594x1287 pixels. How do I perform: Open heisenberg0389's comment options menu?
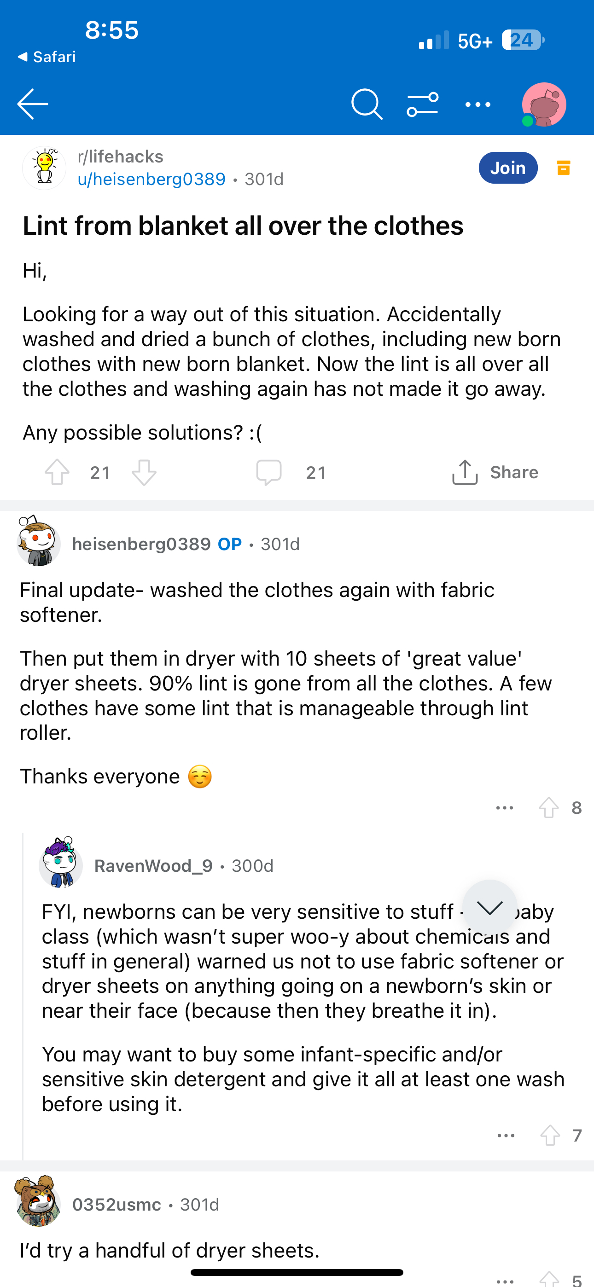[x=504, y=807]
